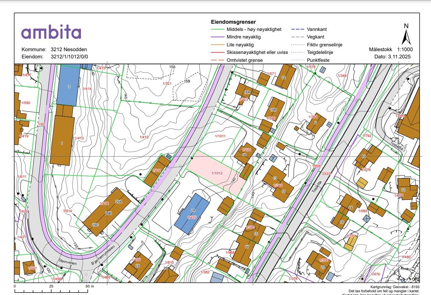Click the "Omtvistet grense" legend entry
The width and height of the screenshot is (431, 295).
pos(245,60)
